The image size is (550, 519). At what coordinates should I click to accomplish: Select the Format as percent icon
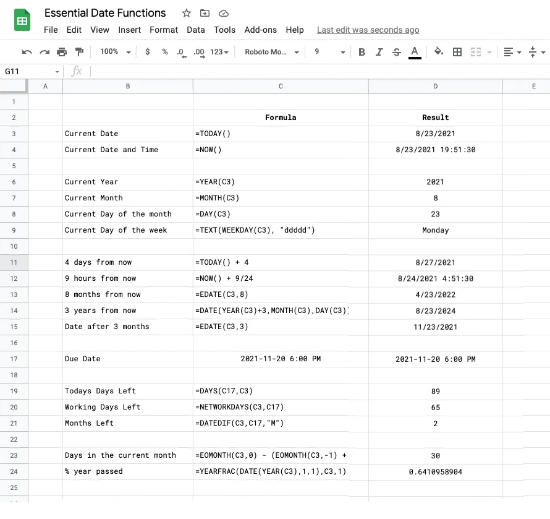click(x=164, y=52)
